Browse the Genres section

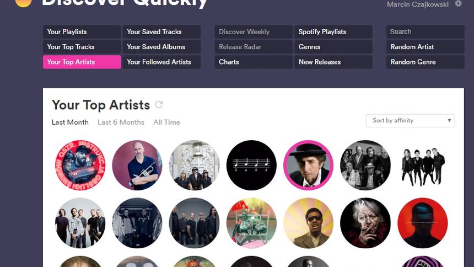point(333,47)
